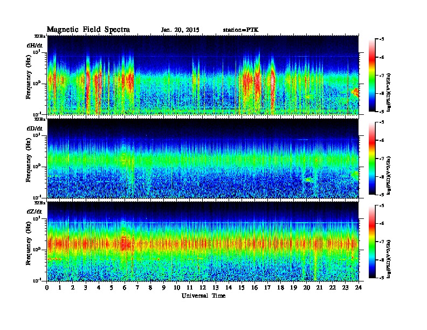Click hour 21 on Universal Time axis
Image resolution: width=427 pixels, height=330 pixels.
[319, 288]
